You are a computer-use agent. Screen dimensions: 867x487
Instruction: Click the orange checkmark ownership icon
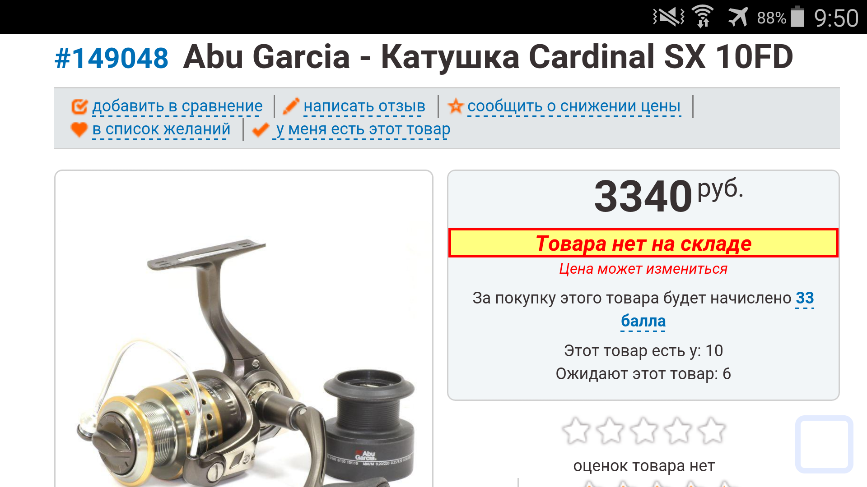tap(261, 130)
